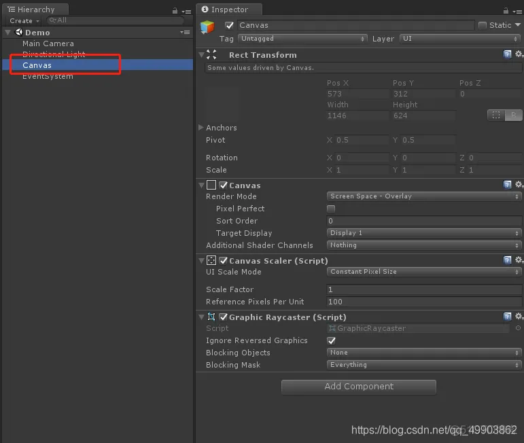Disable the Graphic Raycaster component checkbox

223,317
